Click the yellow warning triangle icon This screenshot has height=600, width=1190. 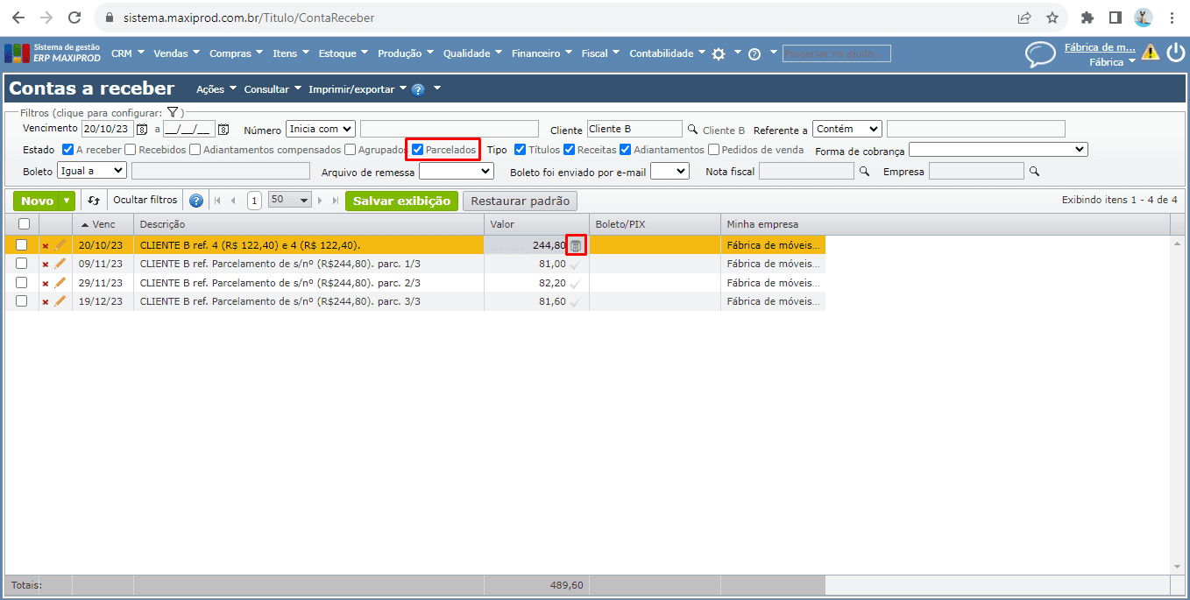(1151, 53)
